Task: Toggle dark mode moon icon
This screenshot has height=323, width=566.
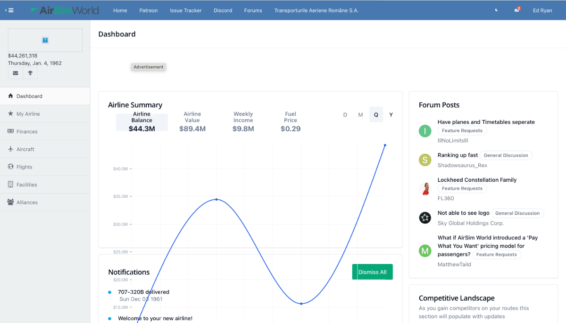Action: tap(496, 10)
